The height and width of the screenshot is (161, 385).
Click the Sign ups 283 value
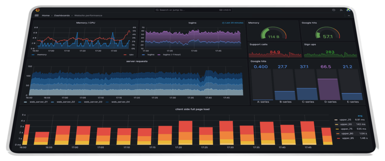click(330, 52)
